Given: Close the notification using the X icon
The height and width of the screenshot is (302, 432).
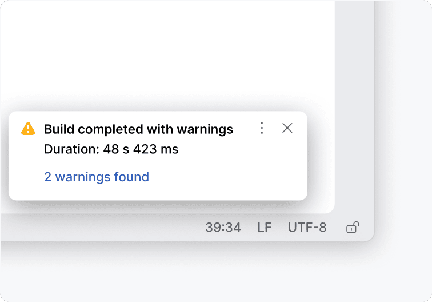Looking at the screenshot, I should pyautogui.click(x=287, y=128).
